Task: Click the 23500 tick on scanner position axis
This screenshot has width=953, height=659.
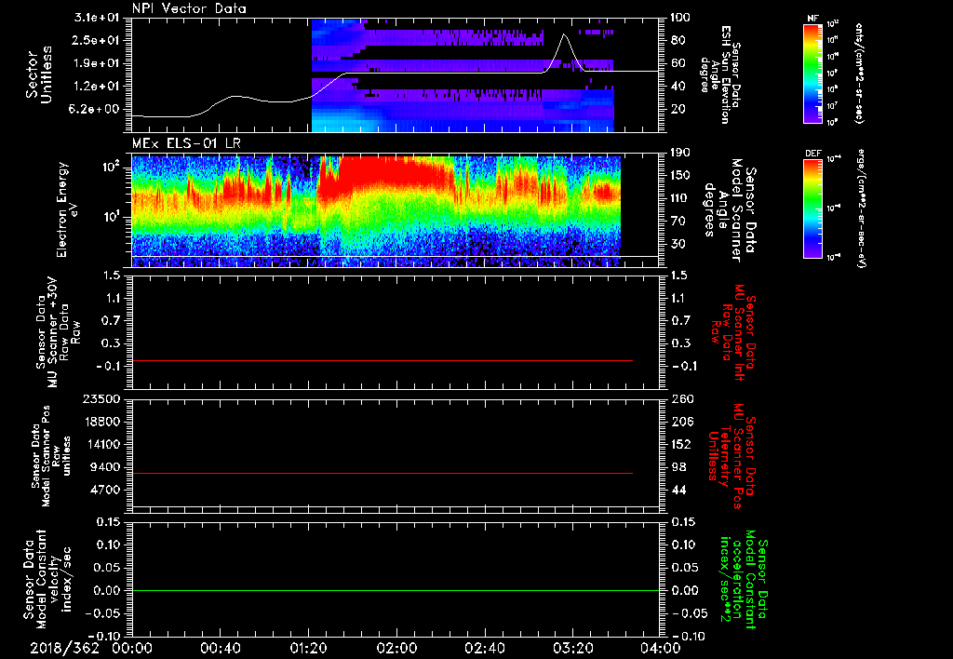Action: 102,399
